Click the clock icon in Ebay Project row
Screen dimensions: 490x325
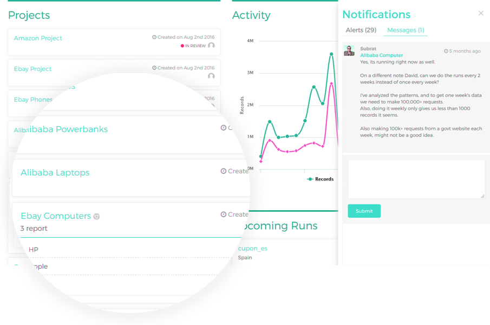coord(154,68)
